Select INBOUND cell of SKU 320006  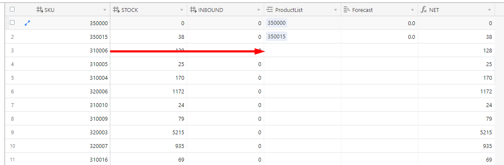coord(225,91)
